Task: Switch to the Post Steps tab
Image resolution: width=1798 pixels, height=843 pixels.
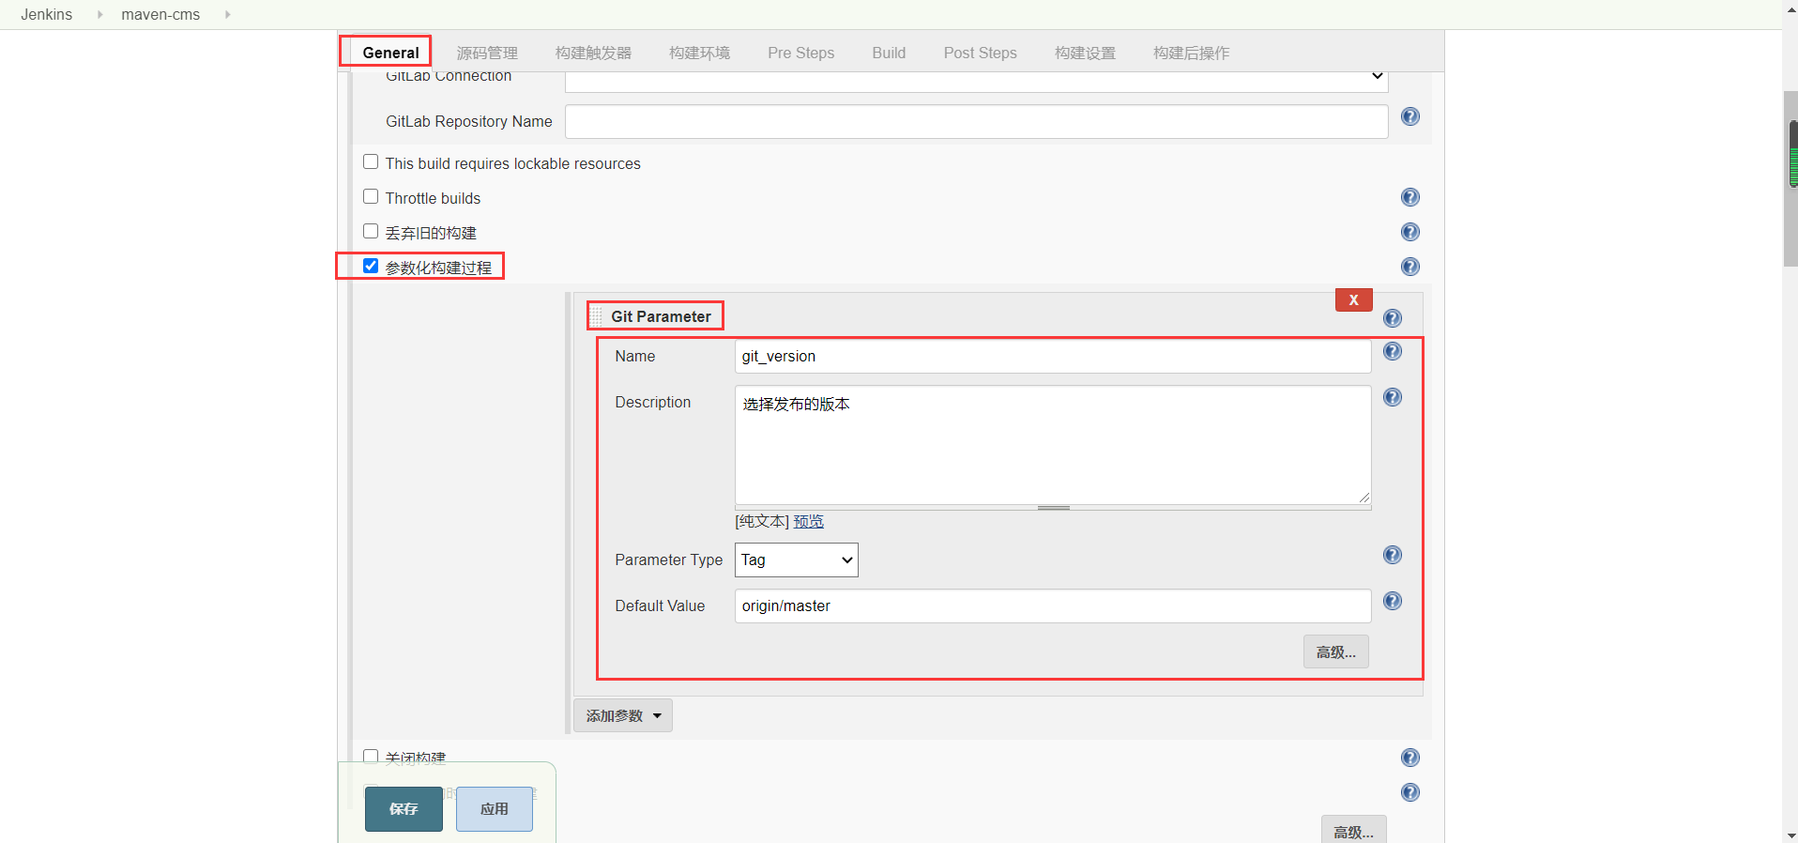Action: [x=980, y=53]
